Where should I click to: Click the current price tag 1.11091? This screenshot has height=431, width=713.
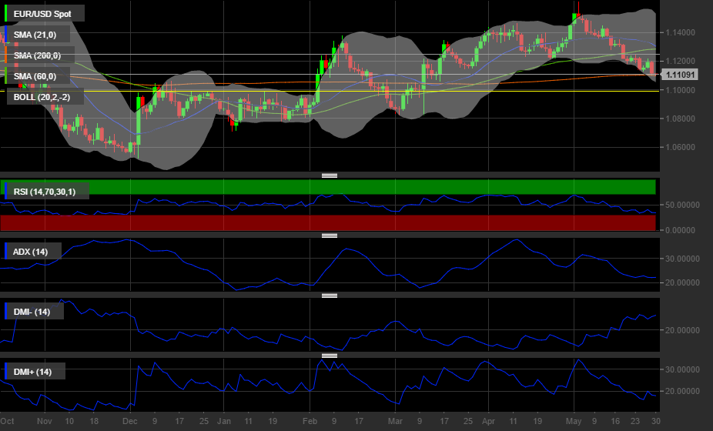[680, 75]
